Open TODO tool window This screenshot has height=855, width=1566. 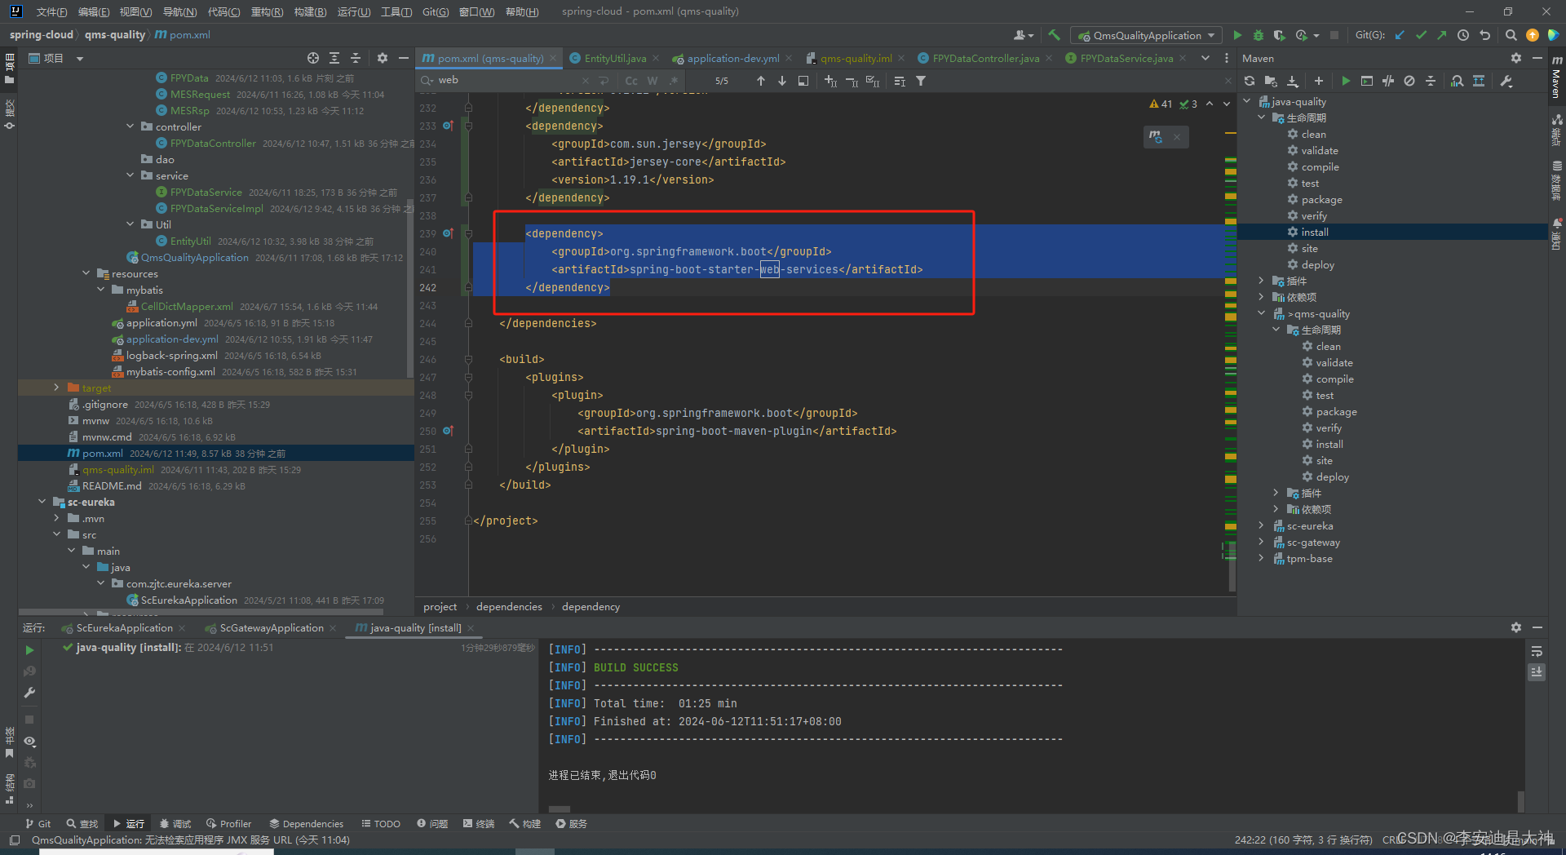[x=381, y=823]
